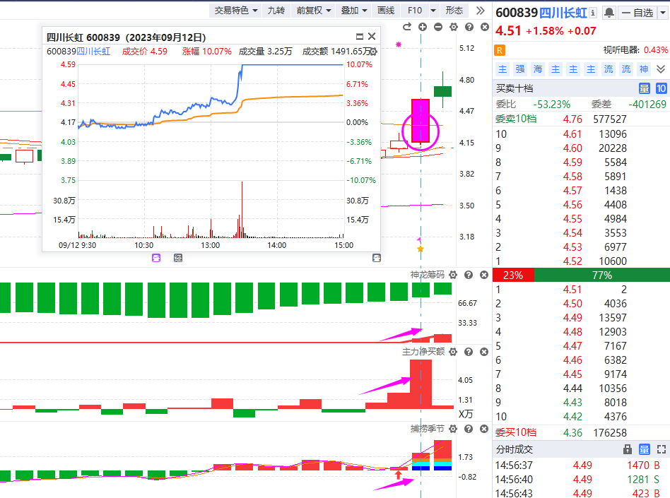Click the 主力净买额 indicator name label

click(x=423, y=352)
